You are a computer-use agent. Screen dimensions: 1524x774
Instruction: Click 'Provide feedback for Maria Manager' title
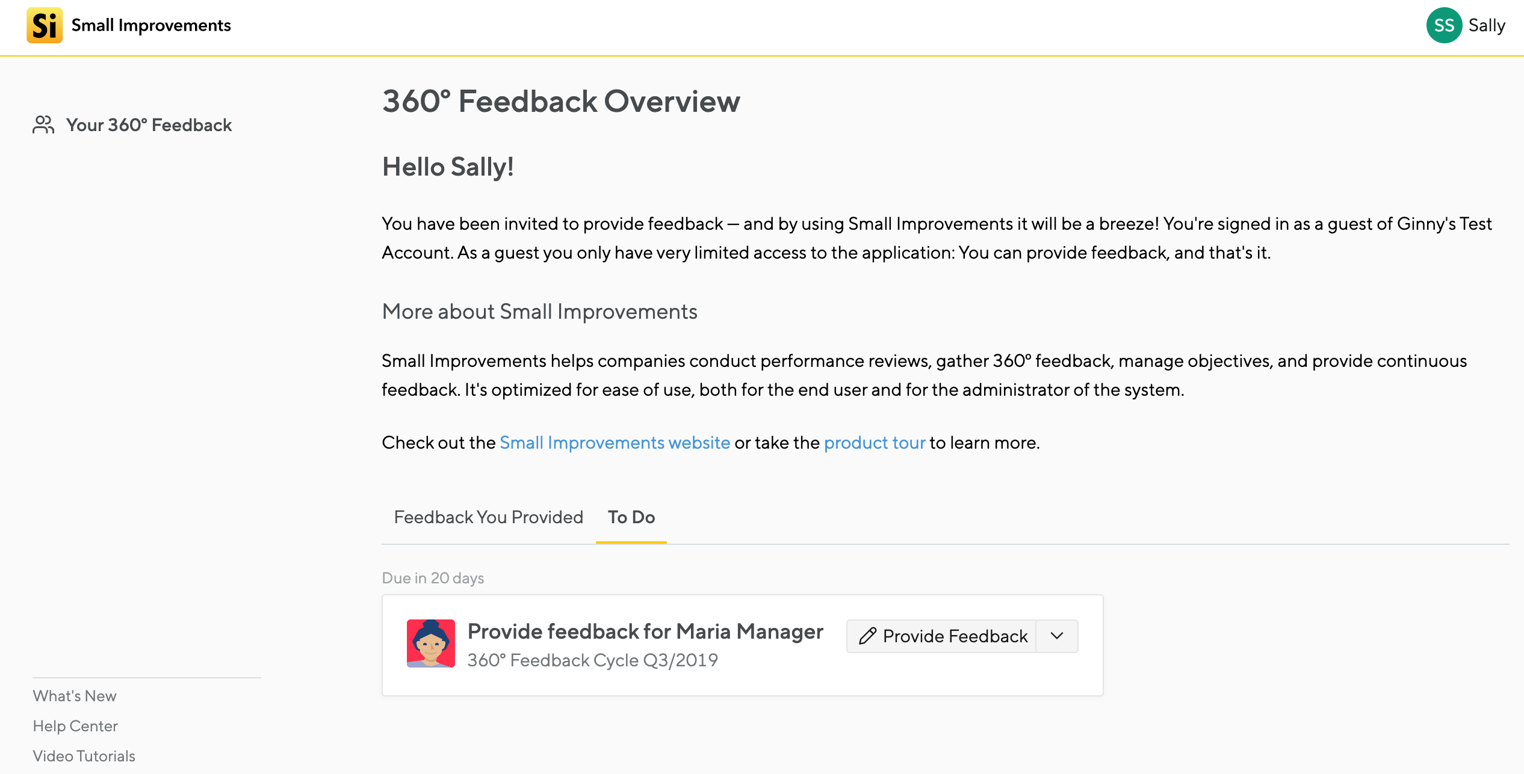(645, 631)
